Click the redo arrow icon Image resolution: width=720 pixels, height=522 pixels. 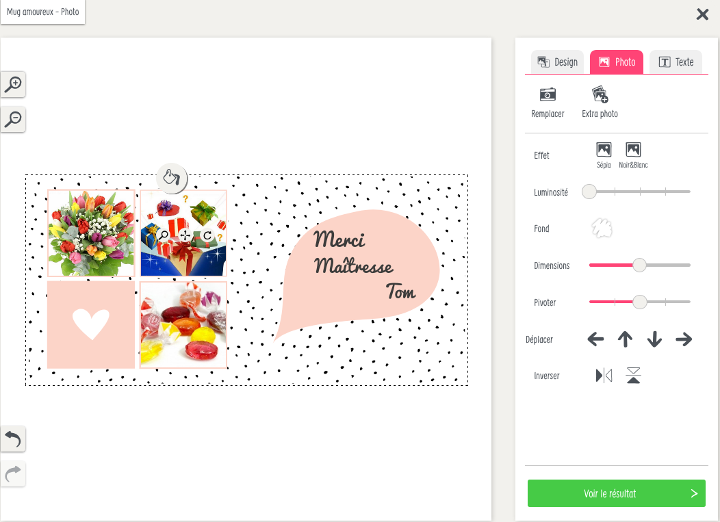coord(13,474)
